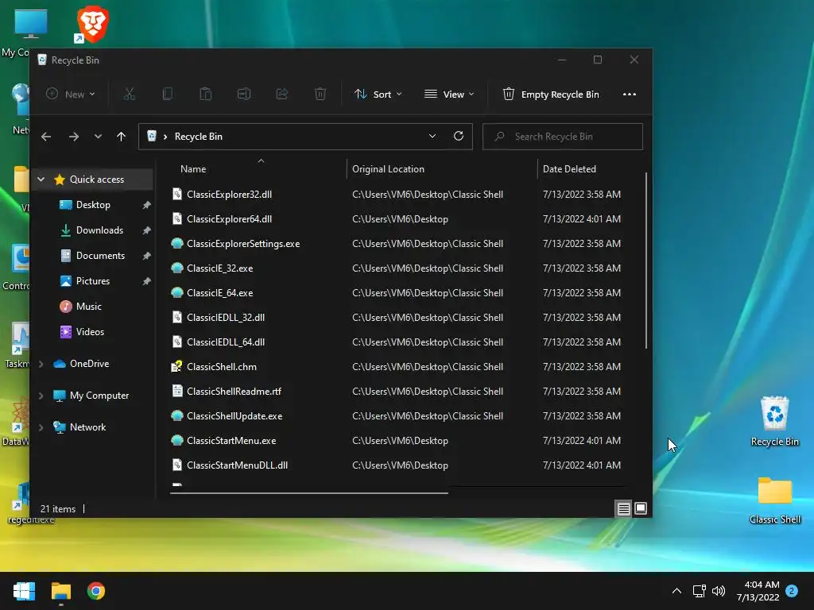Select the ClassicIE_32.exe file
The width and height of the screenshot is (814, 610).
219,268
